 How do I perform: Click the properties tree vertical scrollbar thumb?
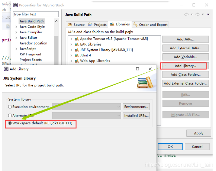56,50
